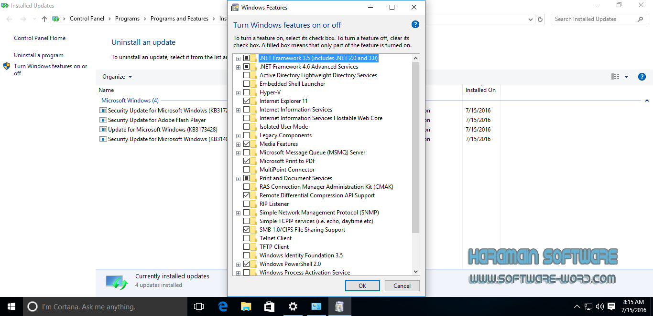
Task: Click the back arrow in Installed Updates
Action: click(10, 19)
